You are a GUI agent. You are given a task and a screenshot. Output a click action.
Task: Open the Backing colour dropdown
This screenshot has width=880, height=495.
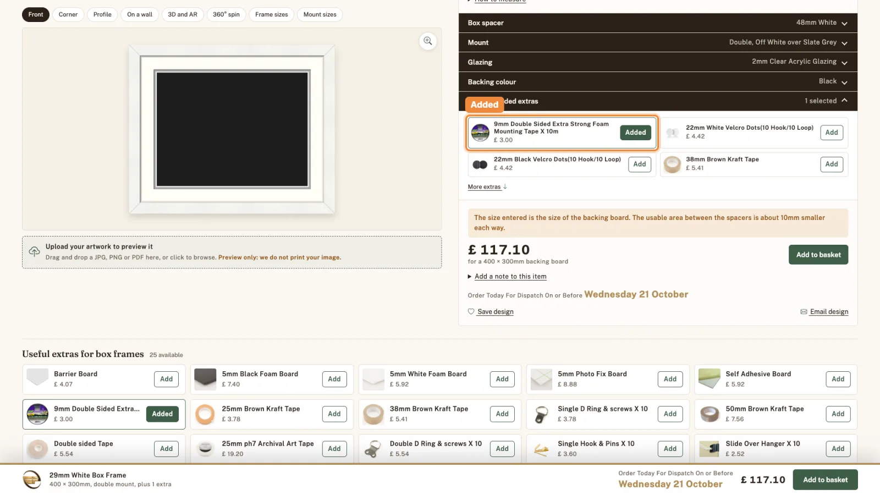[x=658, y=81]
